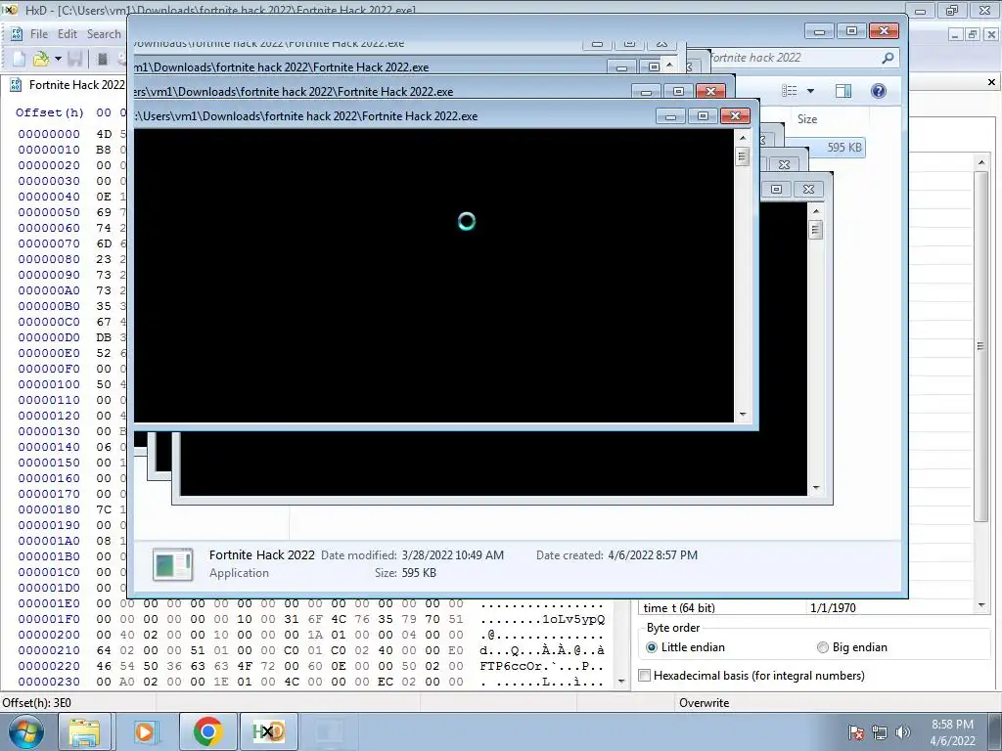Open the Windows Start menu

26,731
